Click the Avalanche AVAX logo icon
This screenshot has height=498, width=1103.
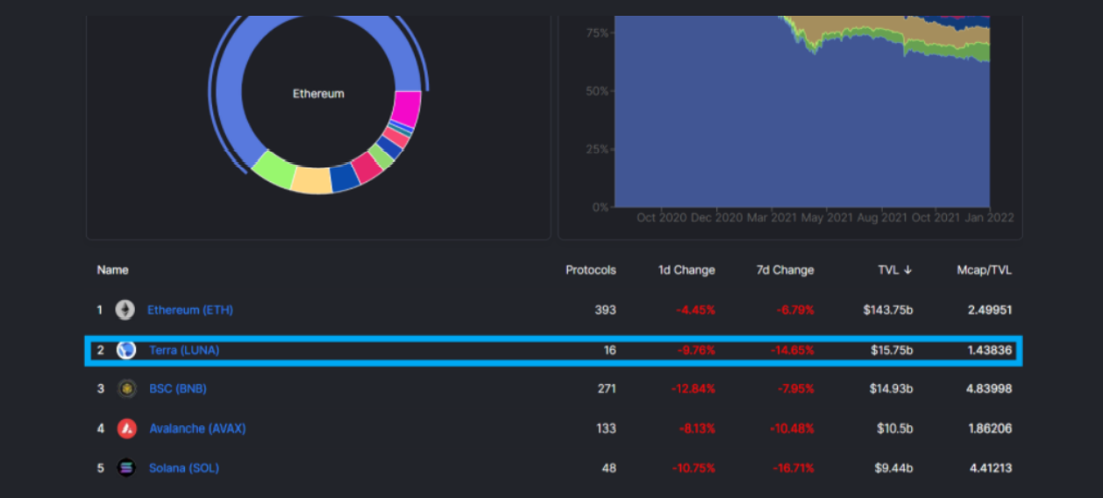(x=127, y=429)
